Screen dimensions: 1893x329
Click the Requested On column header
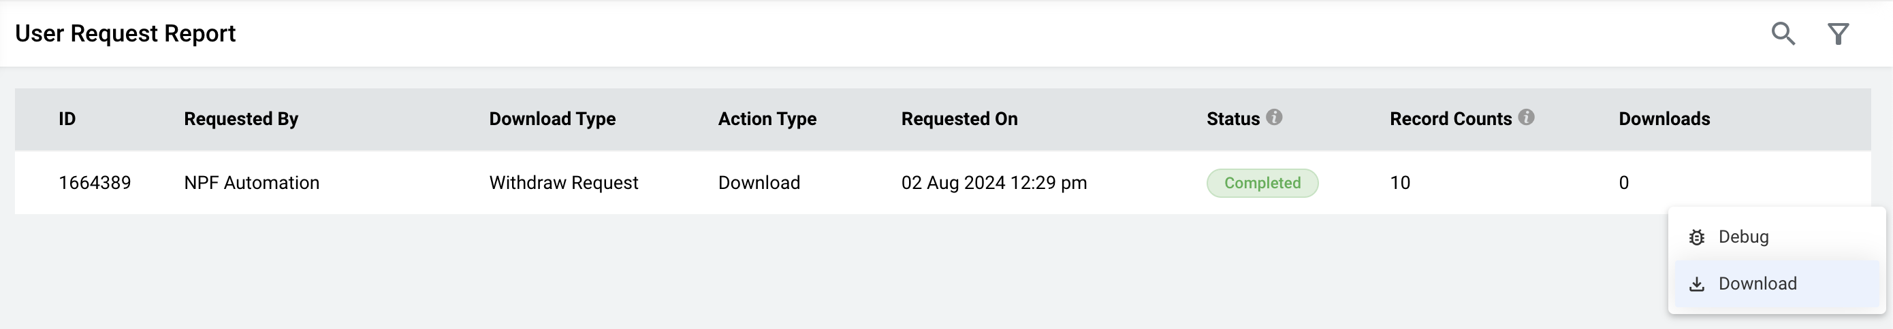pyautogui.click(x=959, y=119)
